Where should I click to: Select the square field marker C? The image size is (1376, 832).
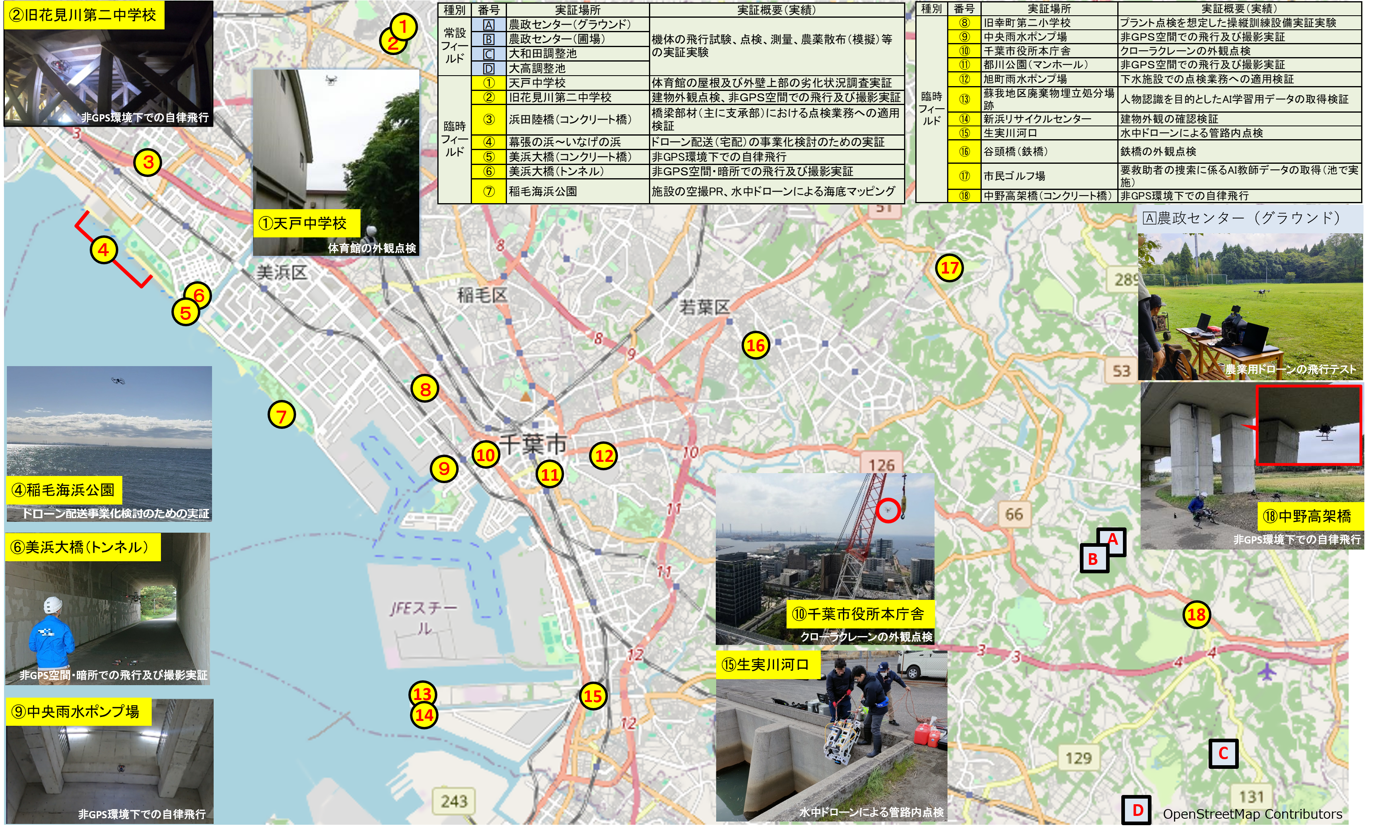click(x=1223, y=753)
